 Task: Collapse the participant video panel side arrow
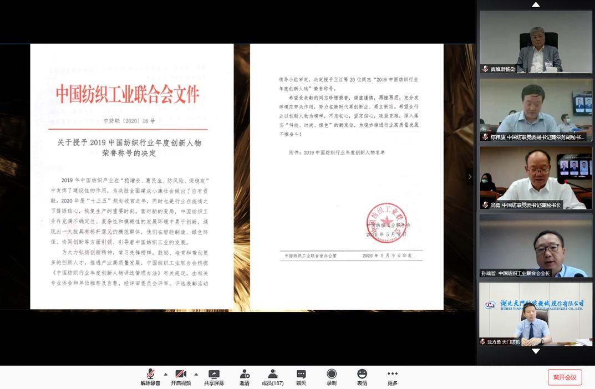pos(470,177)
